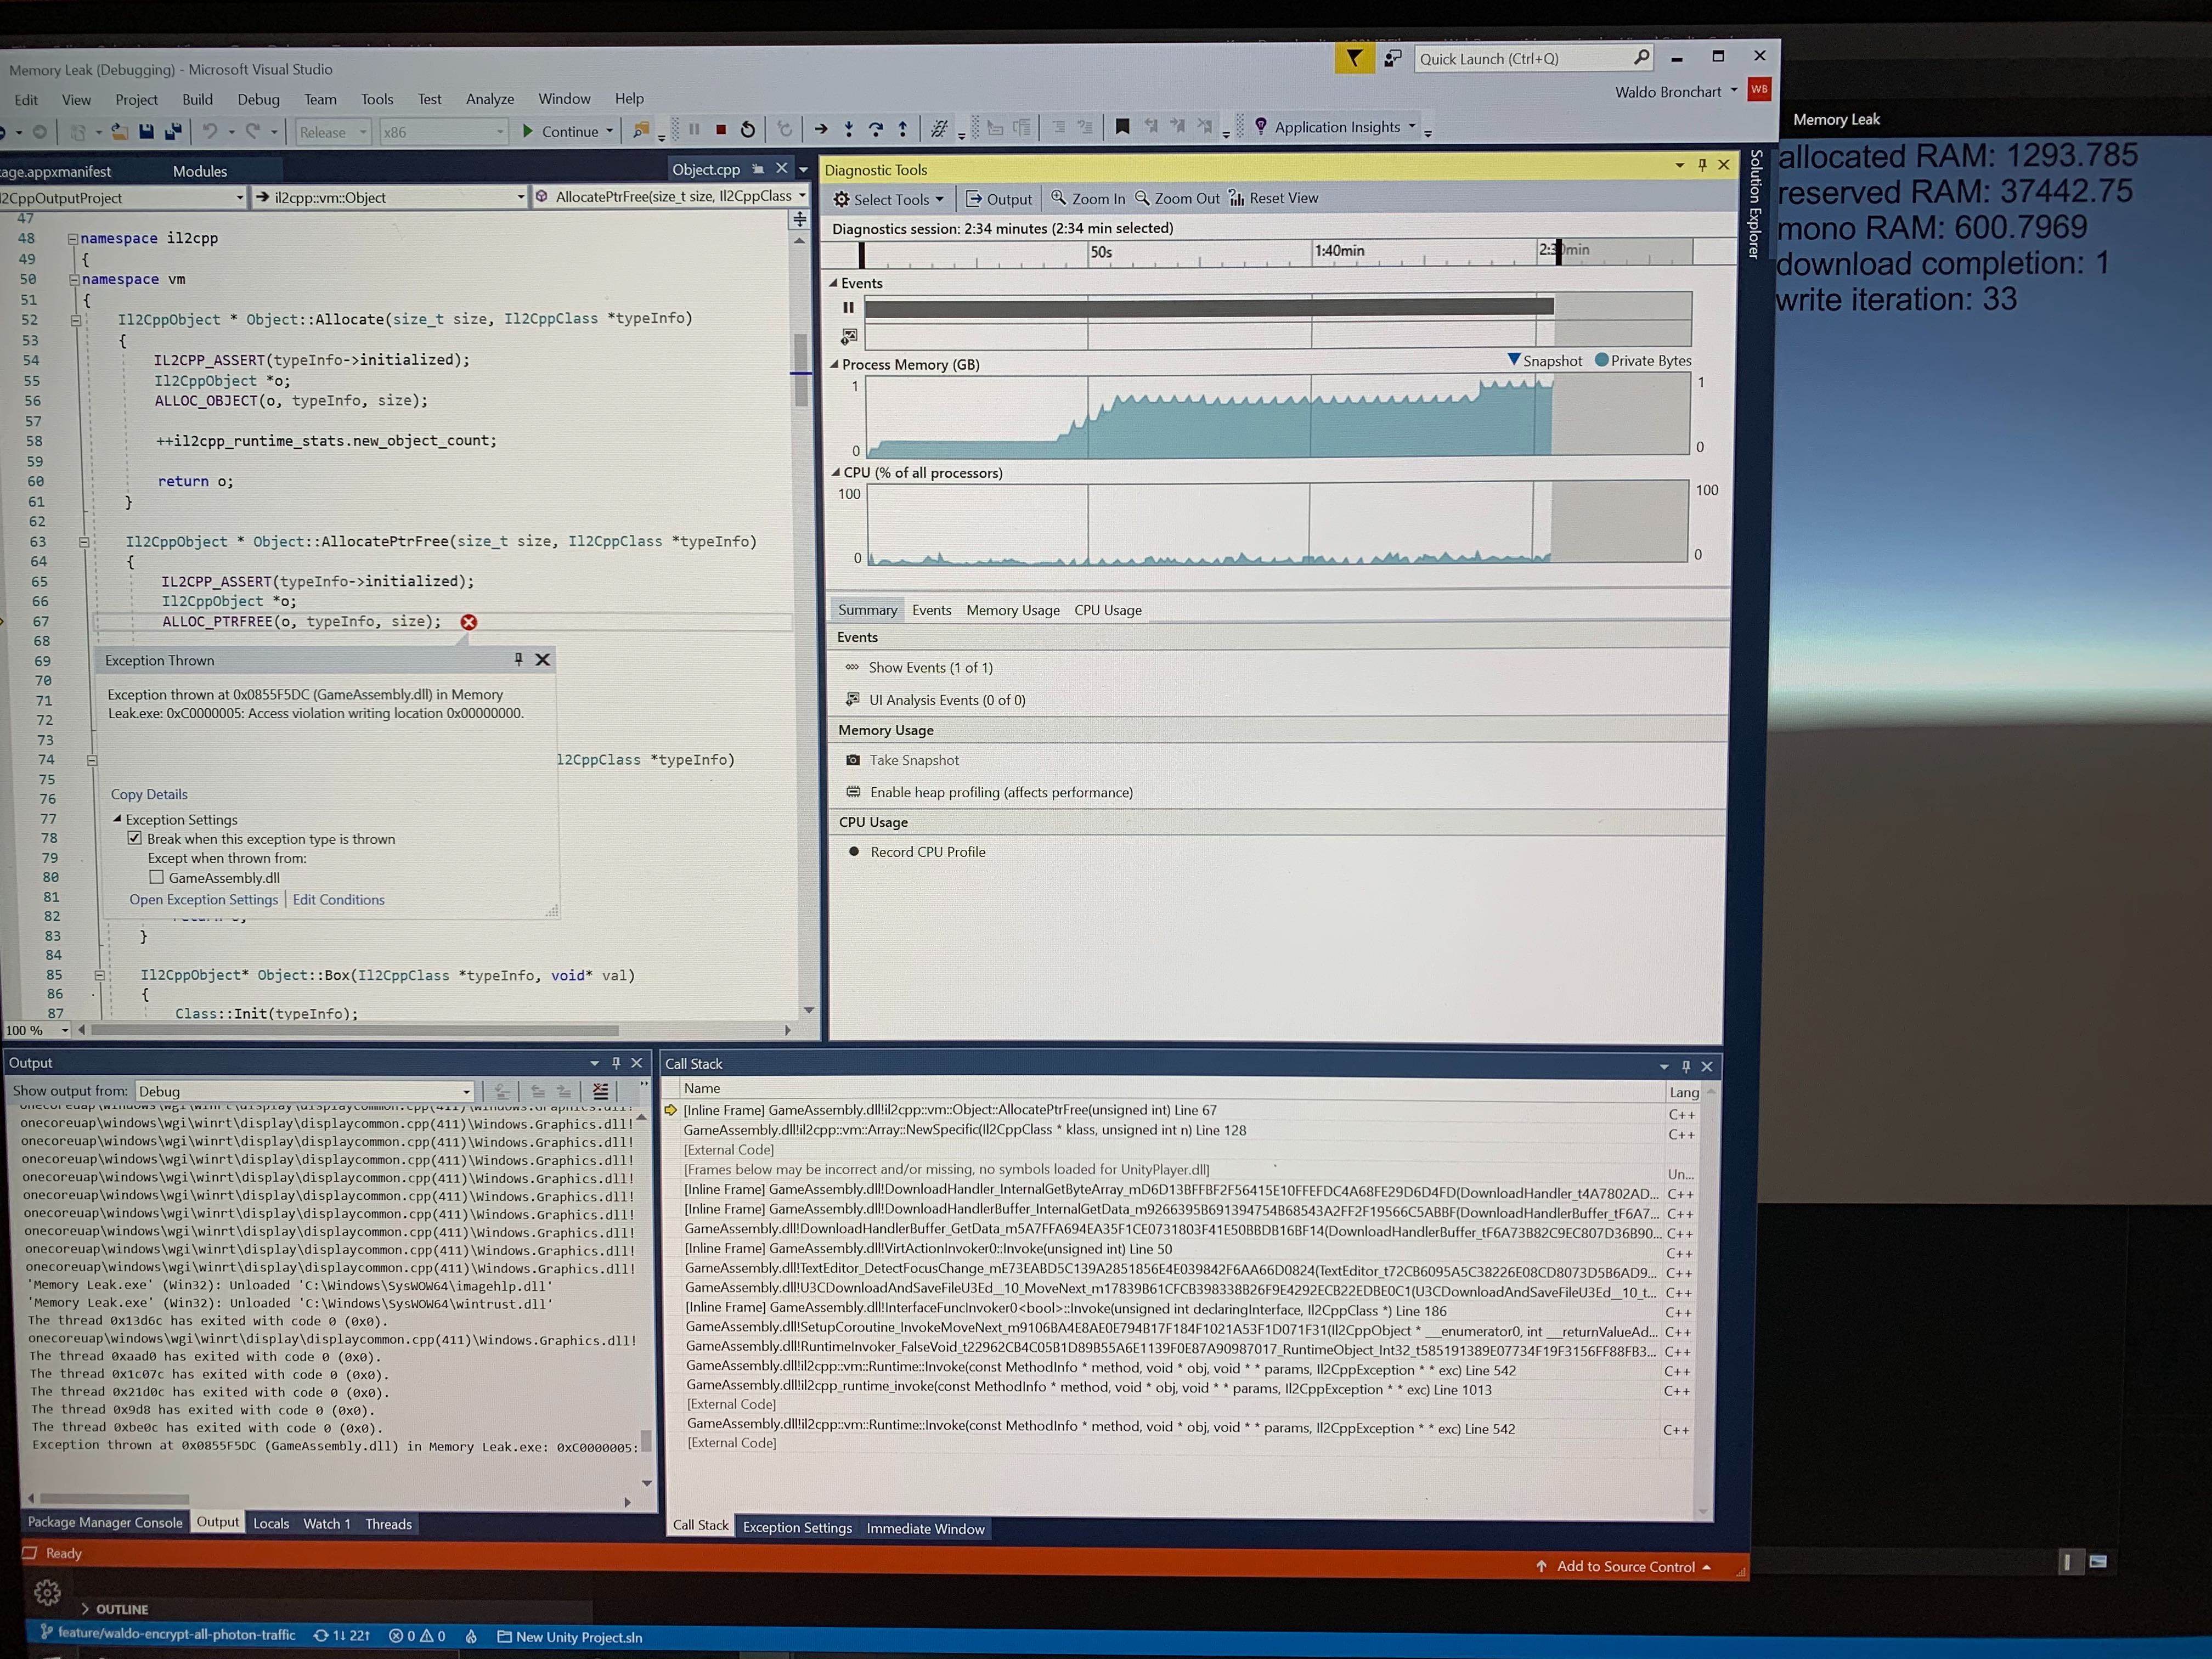The image size is (2212, 1659).
Task: Click the Step Into arrow icon
Action: click(848, 129)
